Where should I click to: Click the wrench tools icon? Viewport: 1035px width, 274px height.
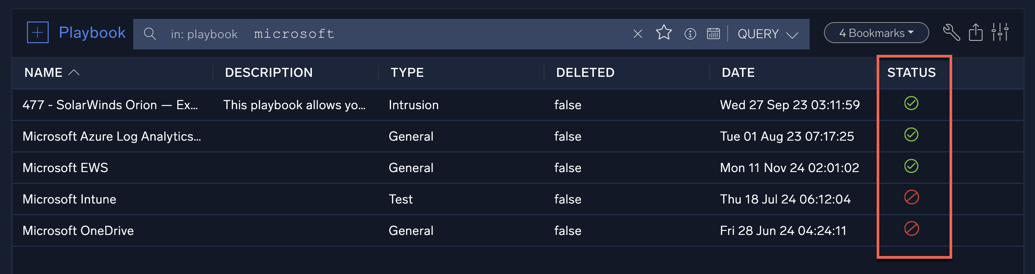tap(950, 32)
